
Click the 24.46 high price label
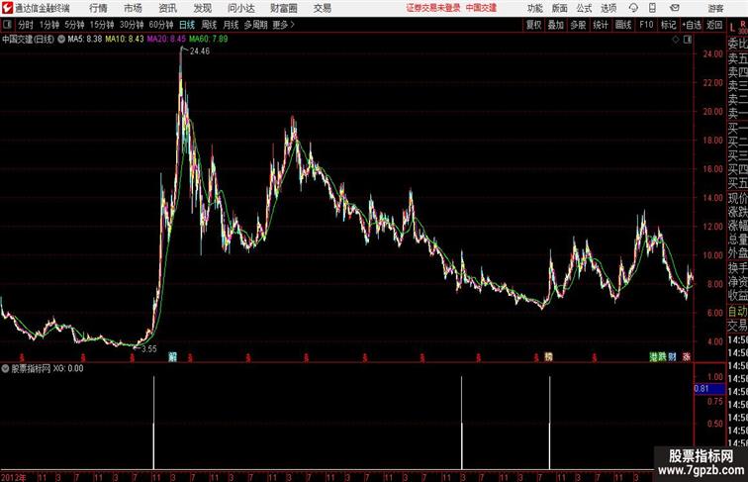click(200, 51)
